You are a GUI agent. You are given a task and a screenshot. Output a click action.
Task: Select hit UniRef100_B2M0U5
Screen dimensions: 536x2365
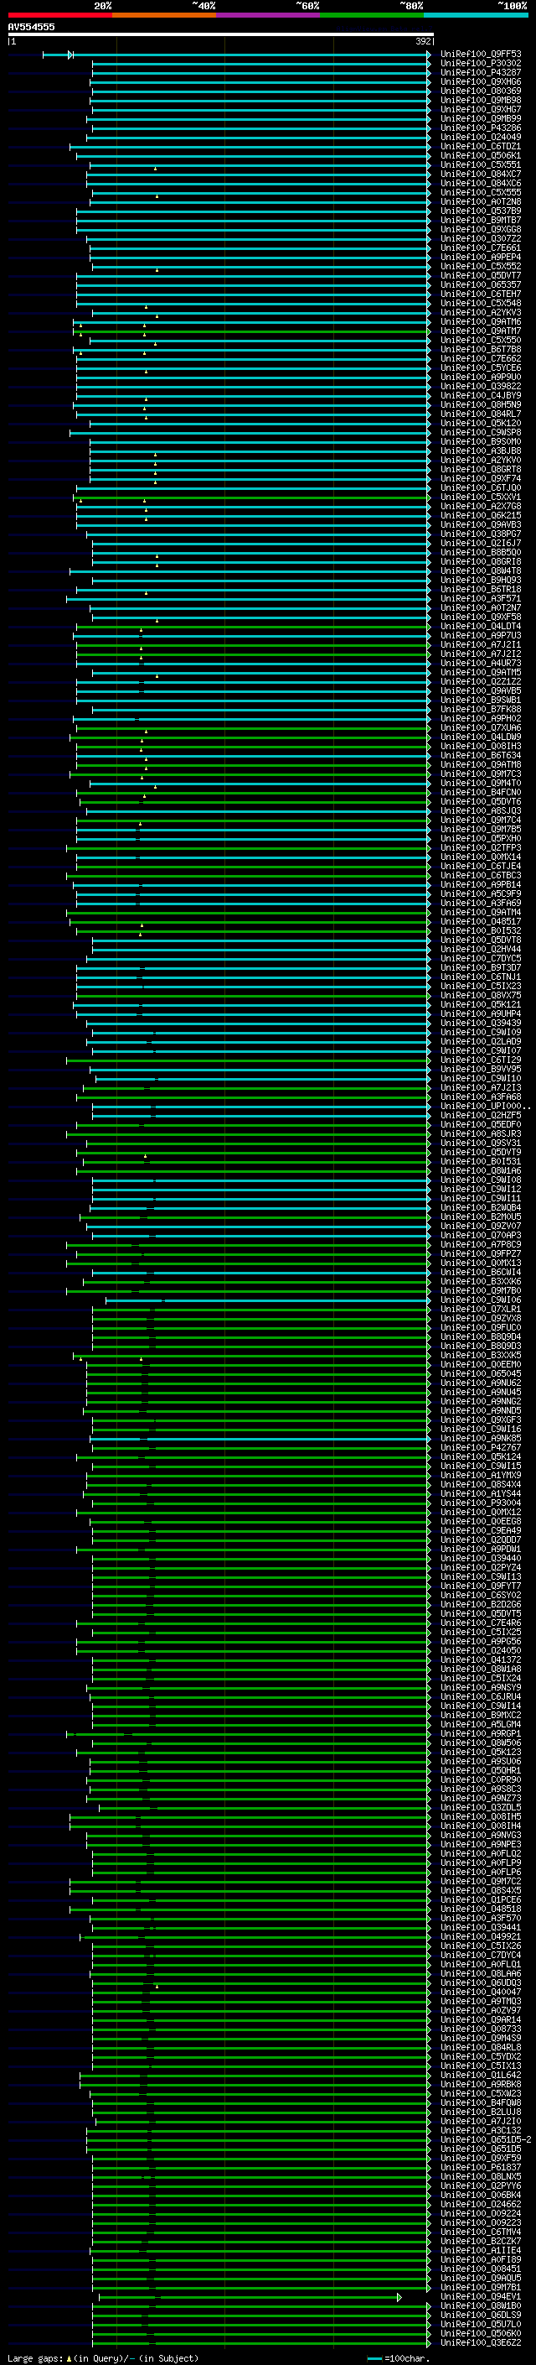click(x=481, y=1216)
